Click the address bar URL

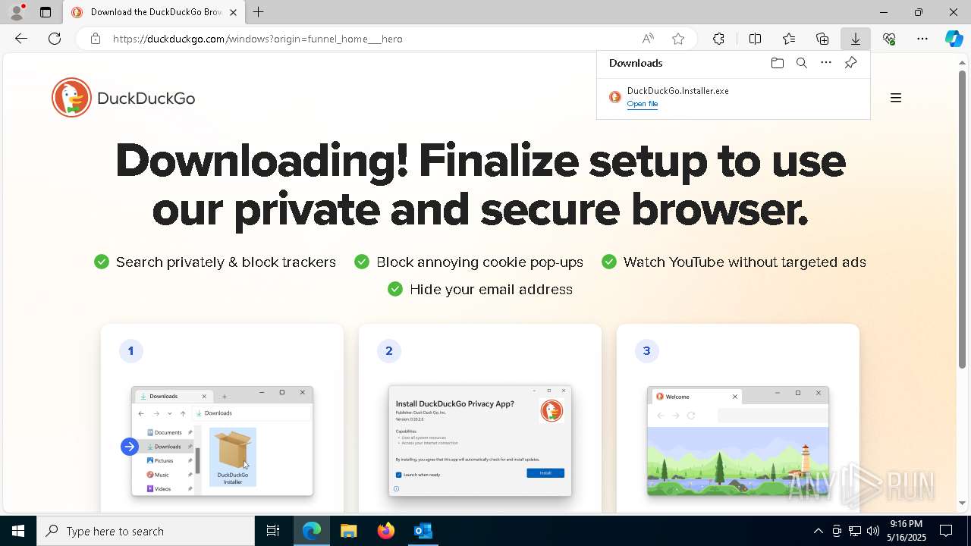258,39
